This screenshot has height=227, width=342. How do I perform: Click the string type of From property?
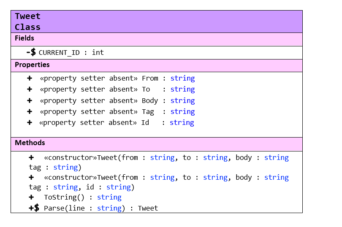182,78
